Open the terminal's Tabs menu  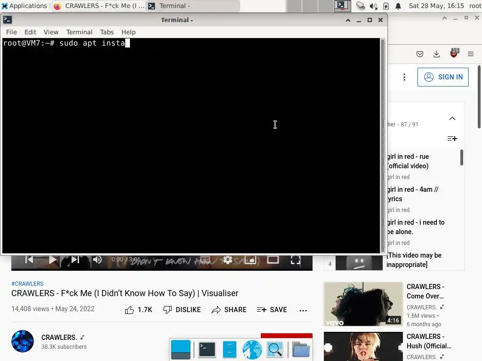click(107, 32)
